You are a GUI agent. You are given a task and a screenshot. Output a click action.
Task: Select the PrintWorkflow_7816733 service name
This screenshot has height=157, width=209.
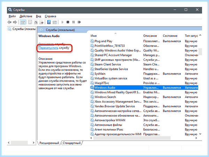110,46
